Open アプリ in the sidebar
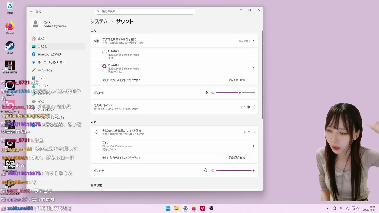This screenshot has width=379, height=213. point(57,78)
